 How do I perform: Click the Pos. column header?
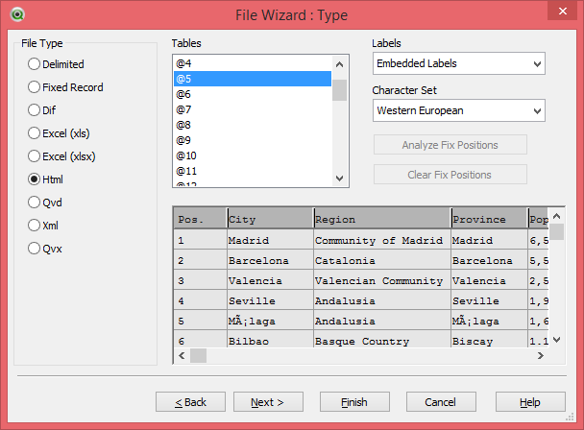[x=201, y=219]
